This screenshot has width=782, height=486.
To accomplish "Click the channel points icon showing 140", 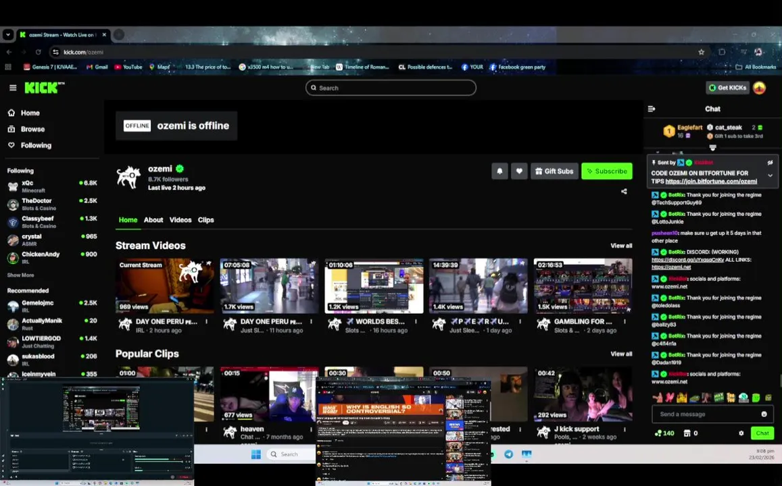I will pyautogui.click(x=659, y=433).
